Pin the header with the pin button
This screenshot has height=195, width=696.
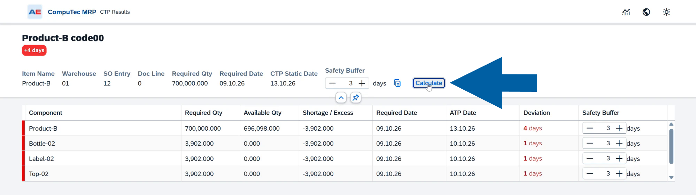pos(356,98)
